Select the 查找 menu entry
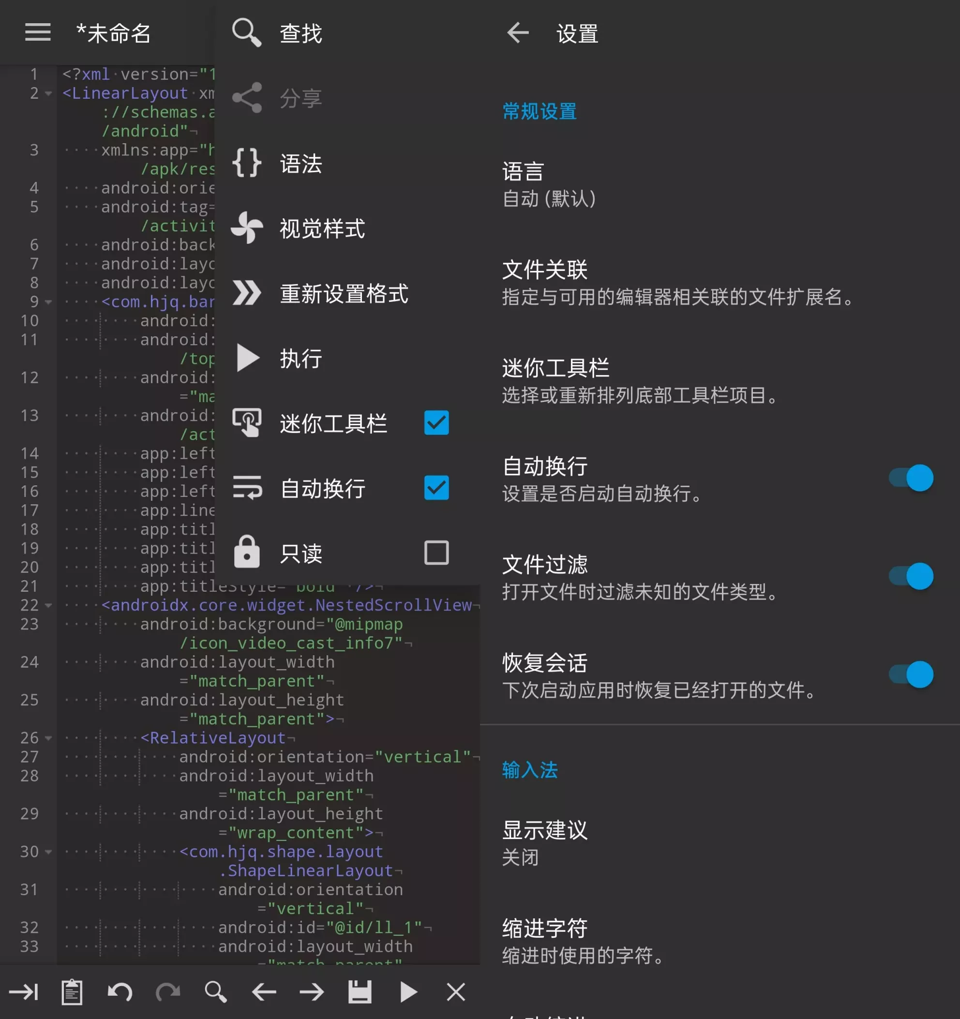Screen dimensions: 960x1019 click(347, 33)
